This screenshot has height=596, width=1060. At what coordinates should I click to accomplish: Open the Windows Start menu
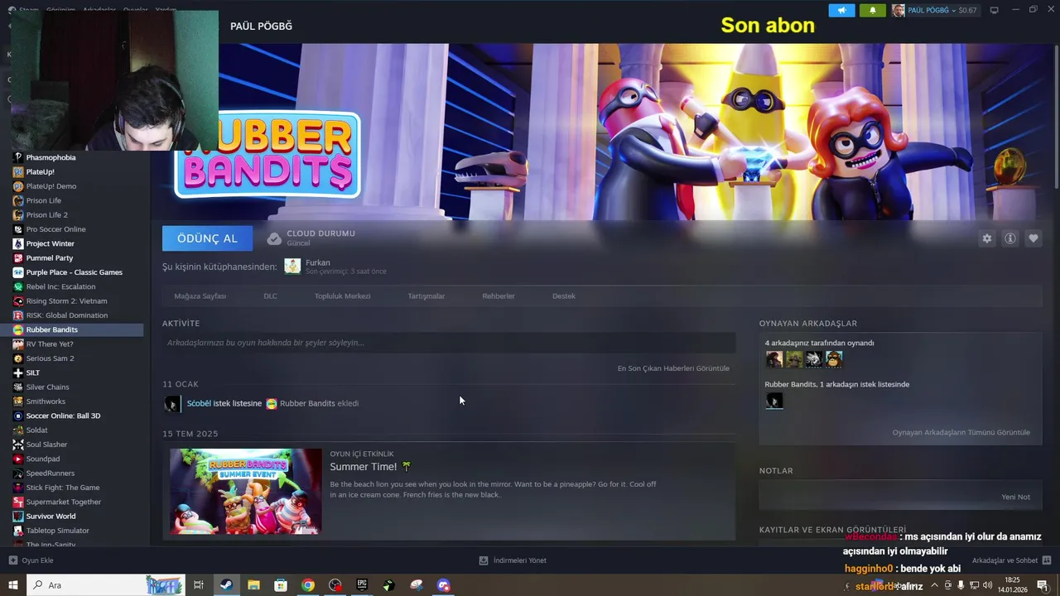pyautogui.click(x=12, y=585)
